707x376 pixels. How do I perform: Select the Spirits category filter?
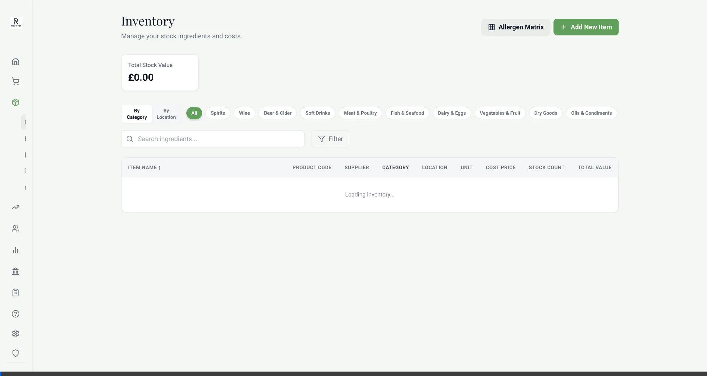218,113
